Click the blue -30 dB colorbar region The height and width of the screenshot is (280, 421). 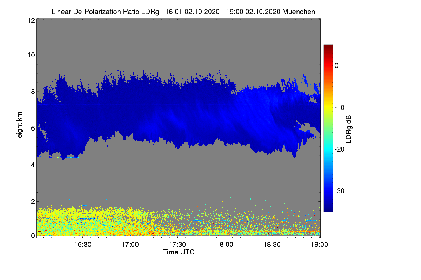[328, 191]
